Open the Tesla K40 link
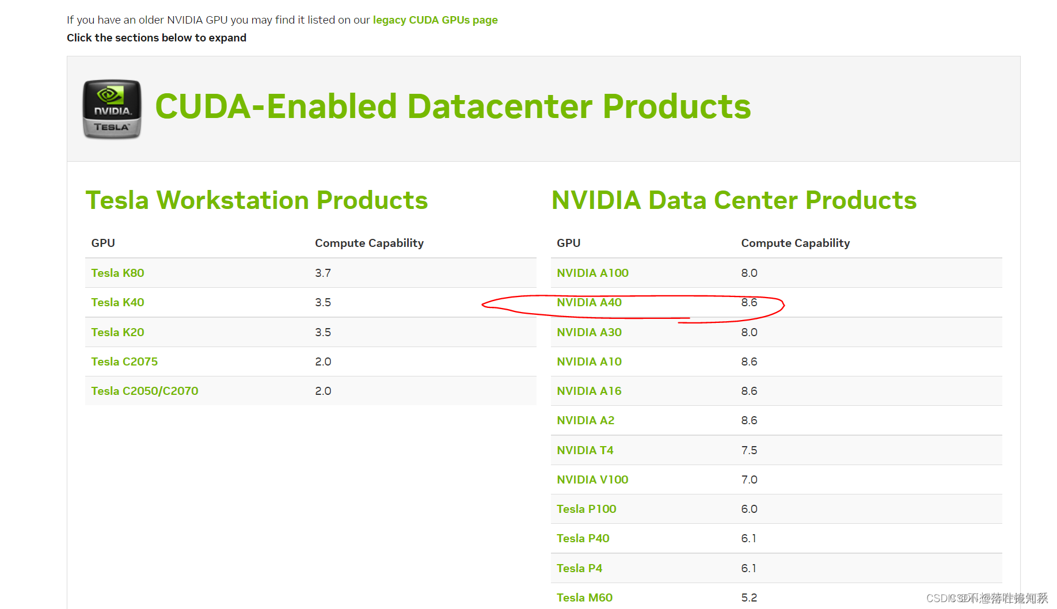The height and width of the screenshot is (609, 1057). (117, 302)
